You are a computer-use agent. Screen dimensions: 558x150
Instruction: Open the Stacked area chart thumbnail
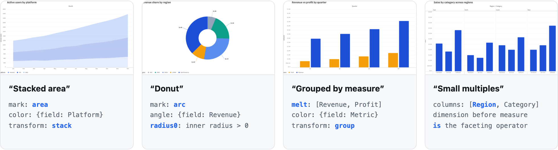tap(67, 37)
